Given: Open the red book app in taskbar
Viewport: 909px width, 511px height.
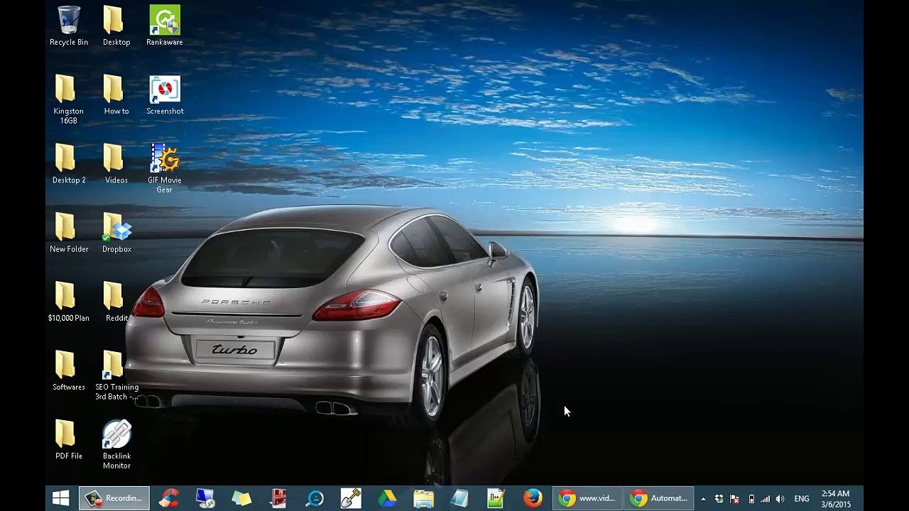Looking at the screenshot, I should (278, 498).
